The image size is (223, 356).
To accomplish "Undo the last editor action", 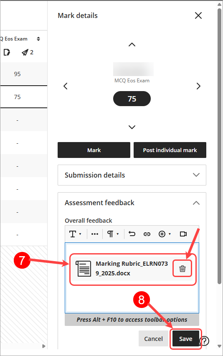I will [132, 234].
